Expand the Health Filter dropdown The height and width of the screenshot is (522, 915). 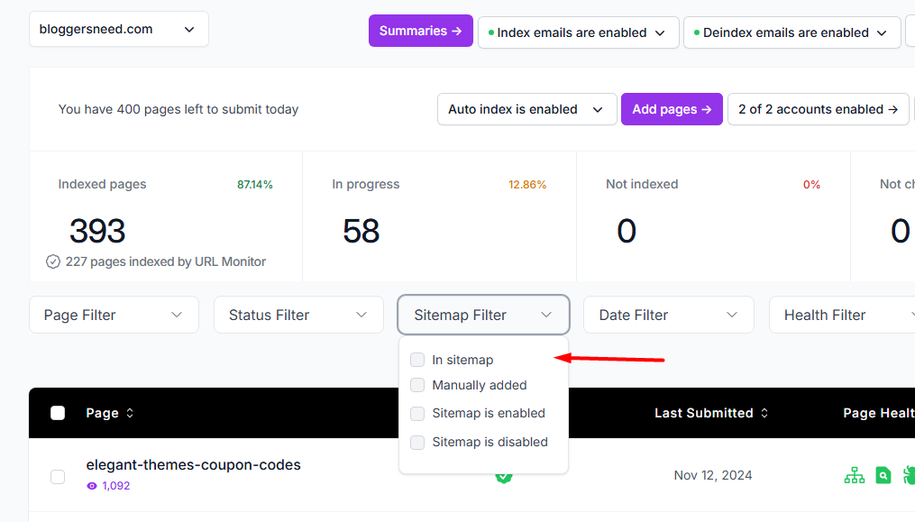click(x=843, y=315)
